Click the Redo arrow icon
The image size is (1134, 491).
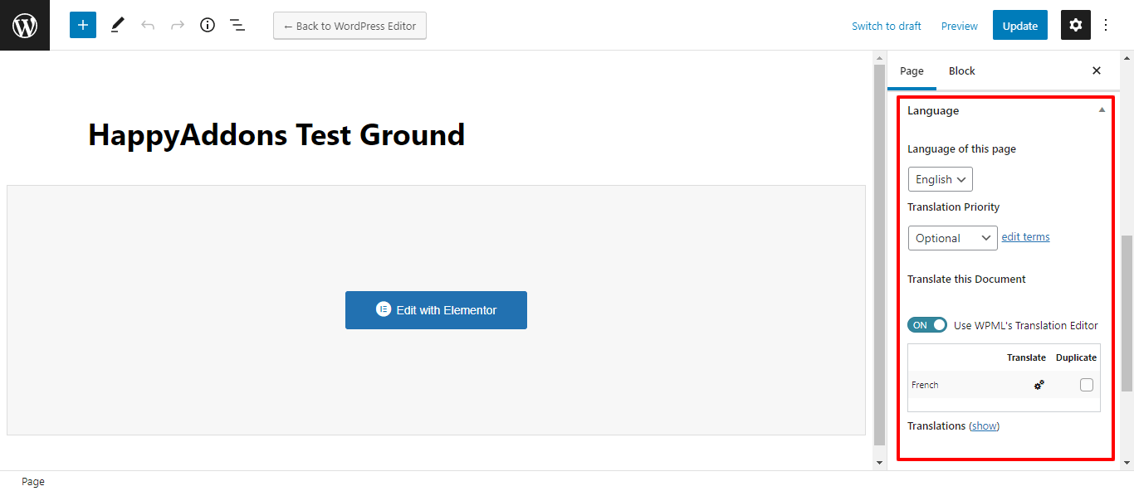click(x=178, y=25)
